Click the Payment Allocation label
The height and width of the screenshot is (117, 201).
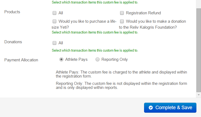pos(21,60)
